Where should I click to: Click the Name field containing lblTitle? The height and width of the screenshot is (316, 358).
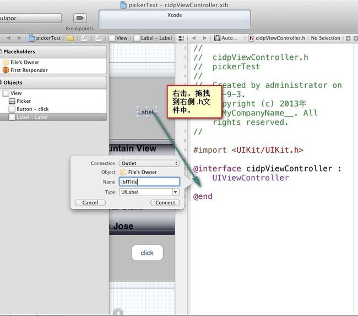(x=149, y=182)
